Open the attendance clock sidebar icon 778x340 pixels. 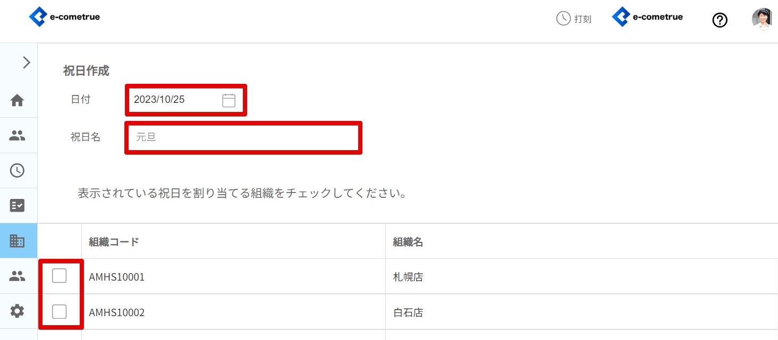tap(18, 170)
